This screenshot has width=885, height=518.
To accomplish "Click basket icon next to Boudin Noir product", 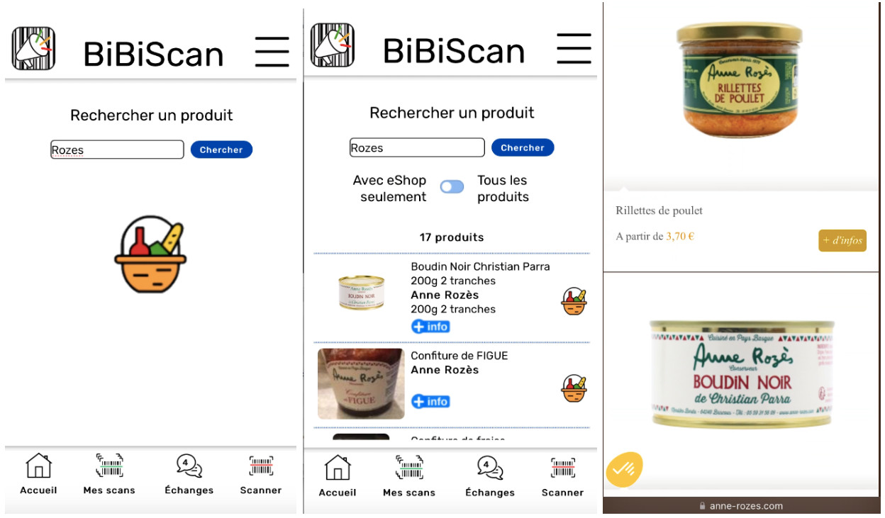I will pos(574,301).
